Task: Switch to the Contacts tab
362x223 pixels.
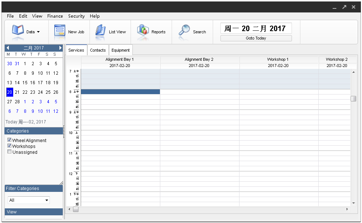Action: [98, 50]
